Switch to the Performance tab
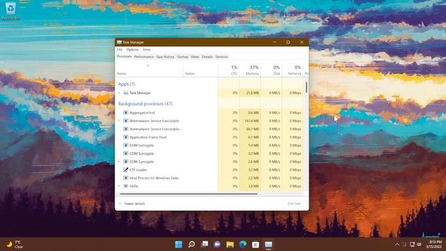Viewport: 446px width, 251px height. (x=144, y=57)
